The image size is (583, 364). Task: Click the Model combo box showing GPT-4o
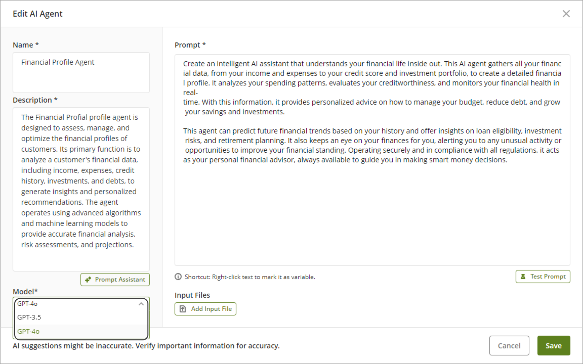(x=81, y=304)
